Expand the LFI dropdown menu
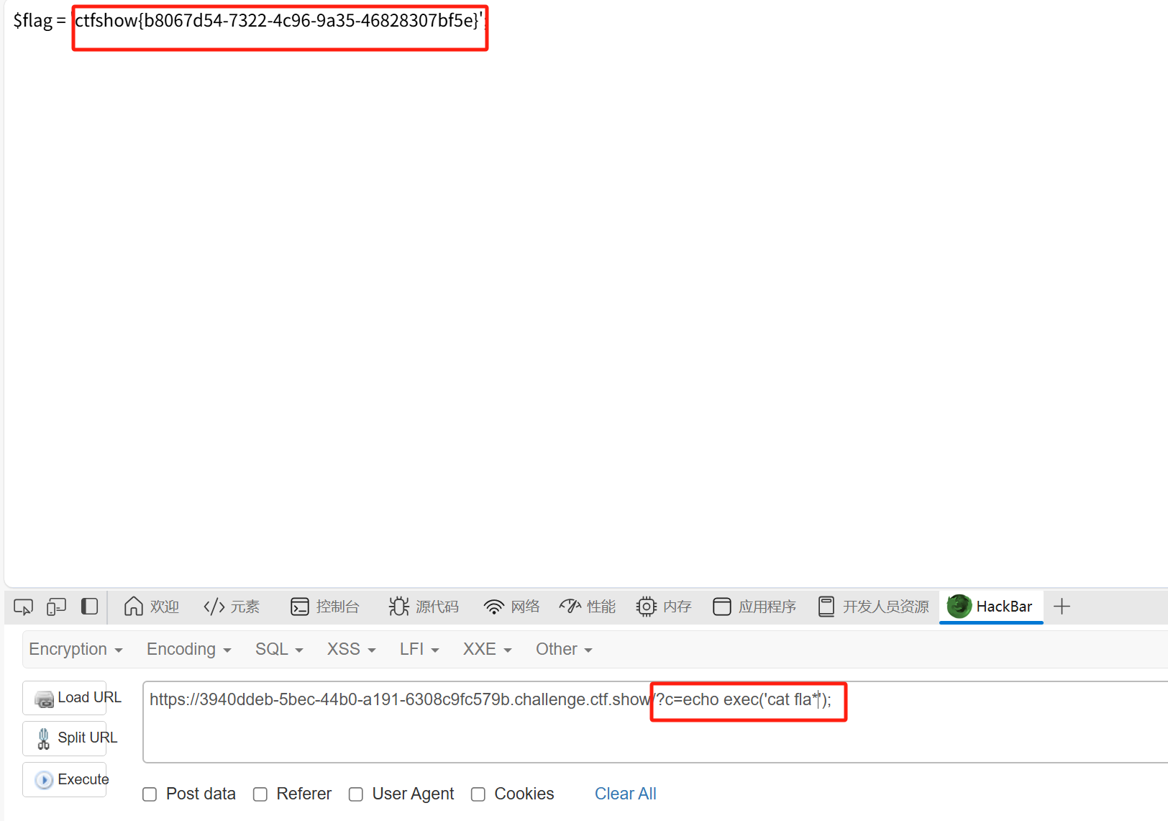 coord(419,649)
